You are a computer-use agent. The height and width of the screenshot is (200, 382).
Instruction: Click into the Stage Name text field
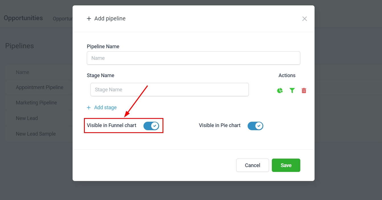coord(169,90)
